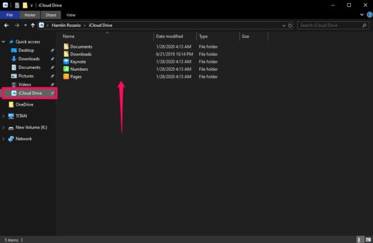Open the Quick Access Toolbar customize dropdown

click(x=31, y=5)
